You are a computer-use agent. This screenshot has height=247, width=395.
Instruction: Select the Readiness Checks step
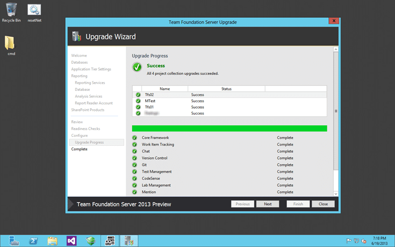85,129
